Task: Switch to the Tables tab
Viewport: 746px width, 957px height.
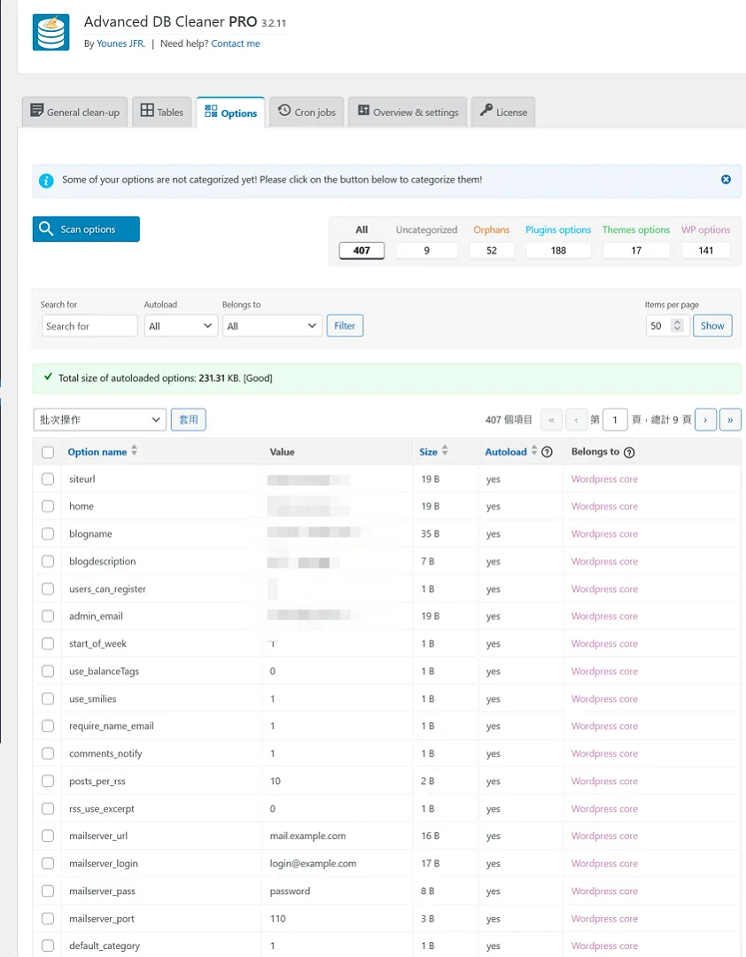Action: (x=161, y=112)
